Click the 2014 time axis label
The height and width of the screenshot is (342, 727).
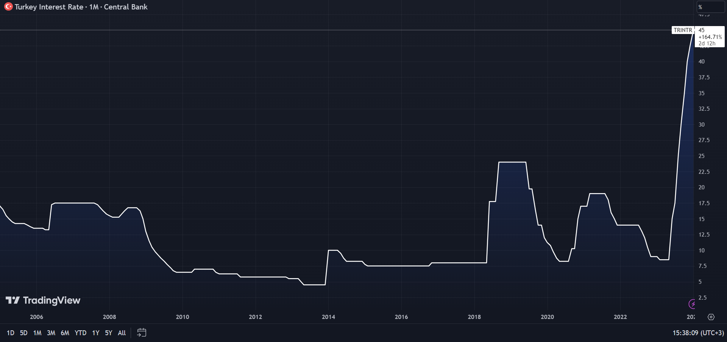tap(329, 317)
